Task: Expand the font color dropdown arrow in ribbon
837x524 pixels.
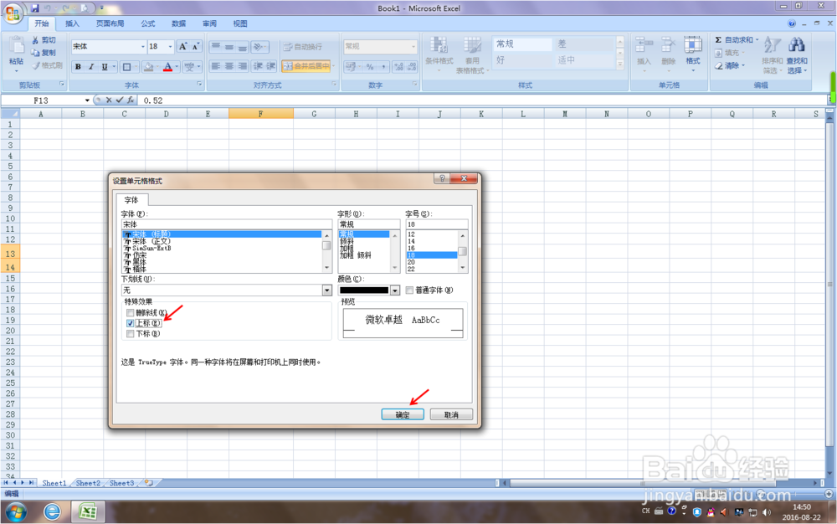Action: (177, 67)
